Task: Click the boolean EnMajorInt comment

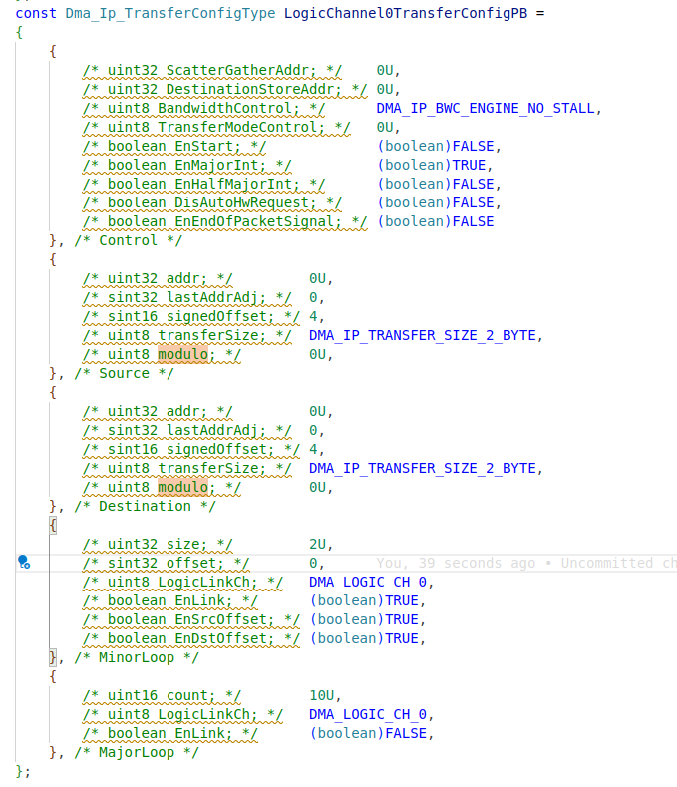Action: click(x=186, y=166)
